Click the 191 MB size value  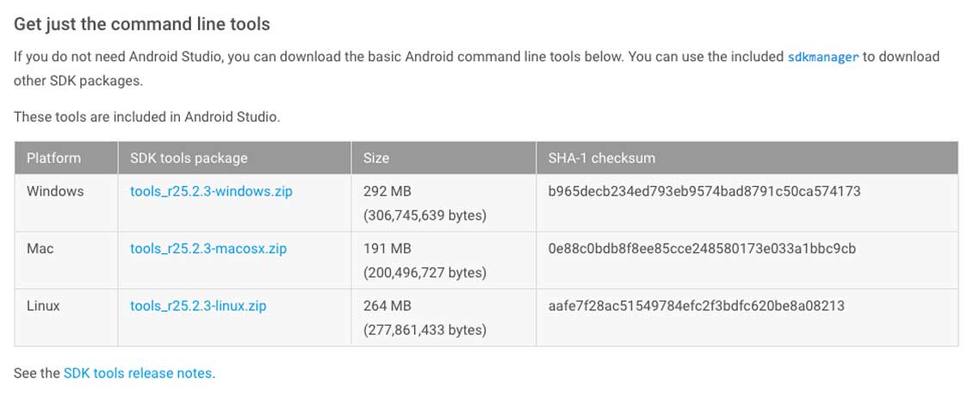[387, 248]
